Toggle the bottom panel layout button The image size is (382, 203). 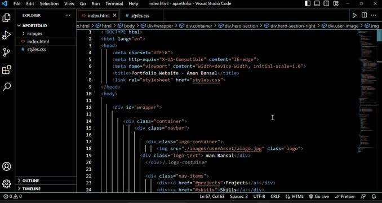point(317,3)
